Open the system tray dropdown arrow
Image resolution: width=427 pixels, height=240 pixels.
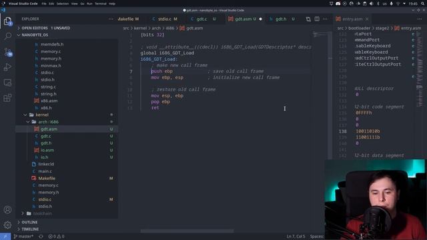click(x=404, y=3)
